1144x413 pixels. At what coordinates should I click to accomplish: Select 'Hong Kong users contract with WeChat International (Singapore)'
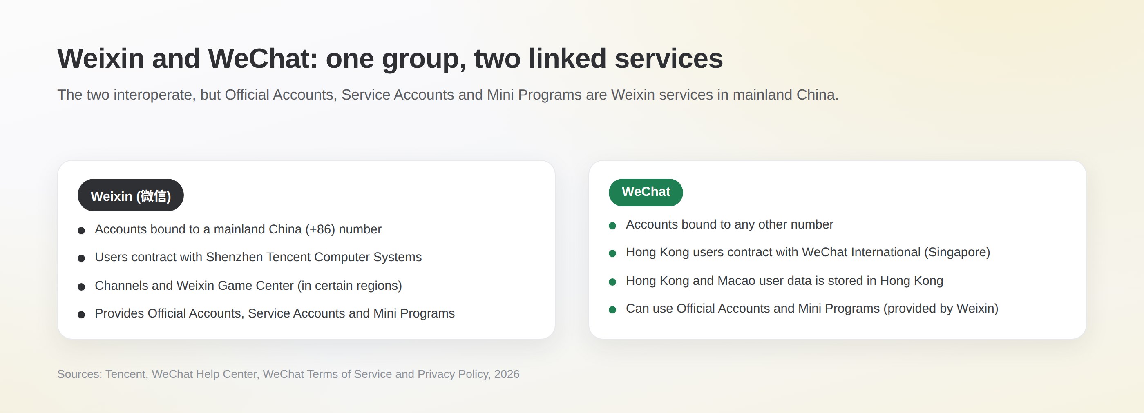pos(808,253)
